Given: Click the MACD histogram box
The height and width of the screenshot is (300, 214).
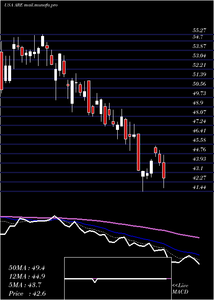Looking at the screenshot, I should [x=118, y=279].
